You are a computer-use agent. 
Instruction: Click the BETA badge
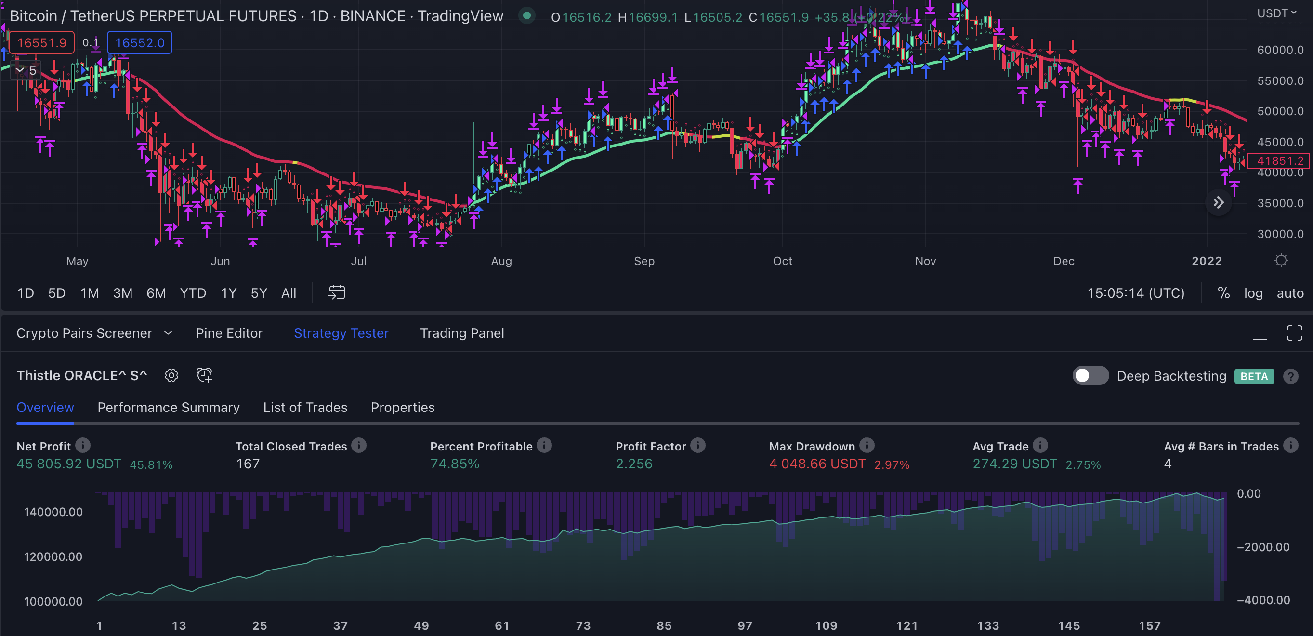click(x=1254, y=376)
